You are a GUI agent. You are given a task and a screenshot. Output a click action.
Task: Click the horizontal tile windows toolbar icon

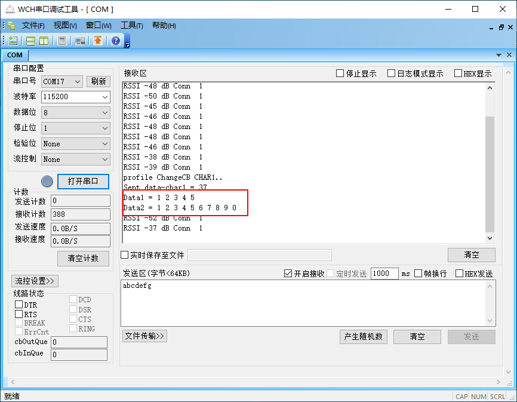tap(30, 41)
